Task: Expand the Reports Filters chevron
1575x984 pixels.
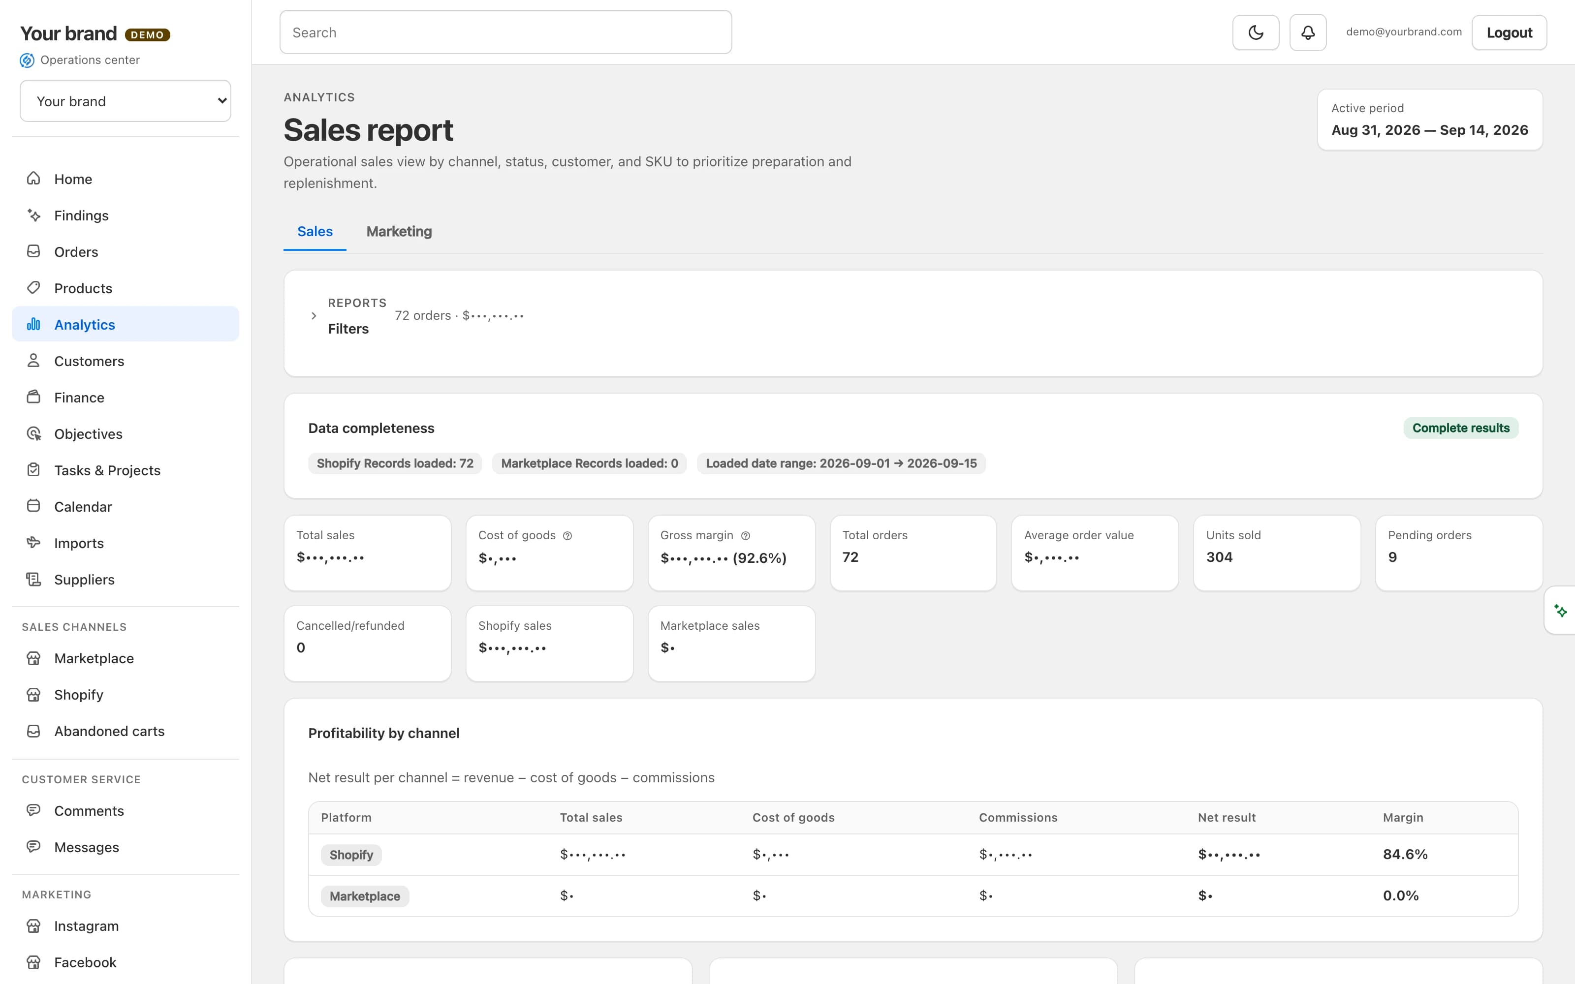Action: point(314,316)
